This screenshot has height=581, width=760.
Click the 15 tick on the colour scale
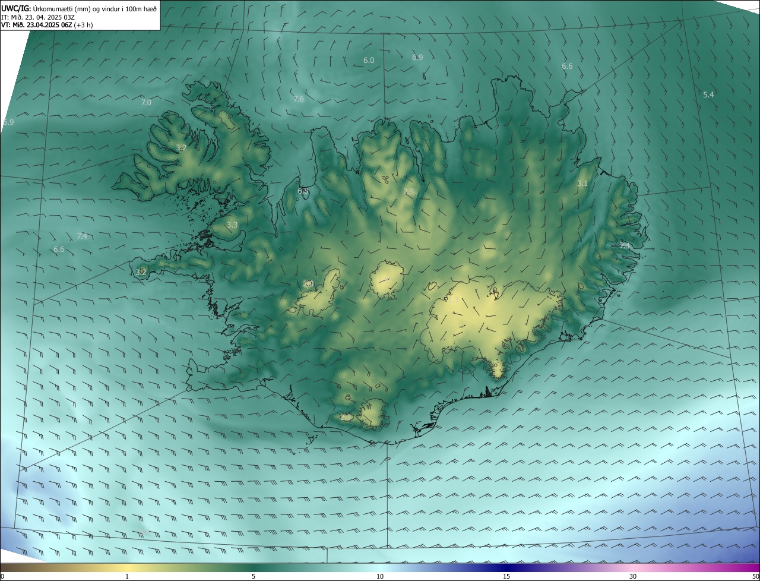click(x=506, y=577)
